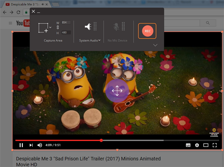Click the red video progress scrubber
This screenshot has height=167, width=224.
pyautogui.click(x=101, y=140)
